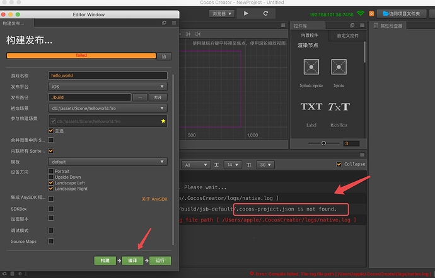The image size is (435, 278).
Task: Enable the AnySDK integration checkbox
Action: [x=51, y=199]
